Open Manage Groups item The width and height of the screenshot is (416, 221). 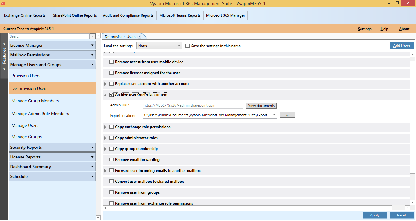click(x=52, y=137)
